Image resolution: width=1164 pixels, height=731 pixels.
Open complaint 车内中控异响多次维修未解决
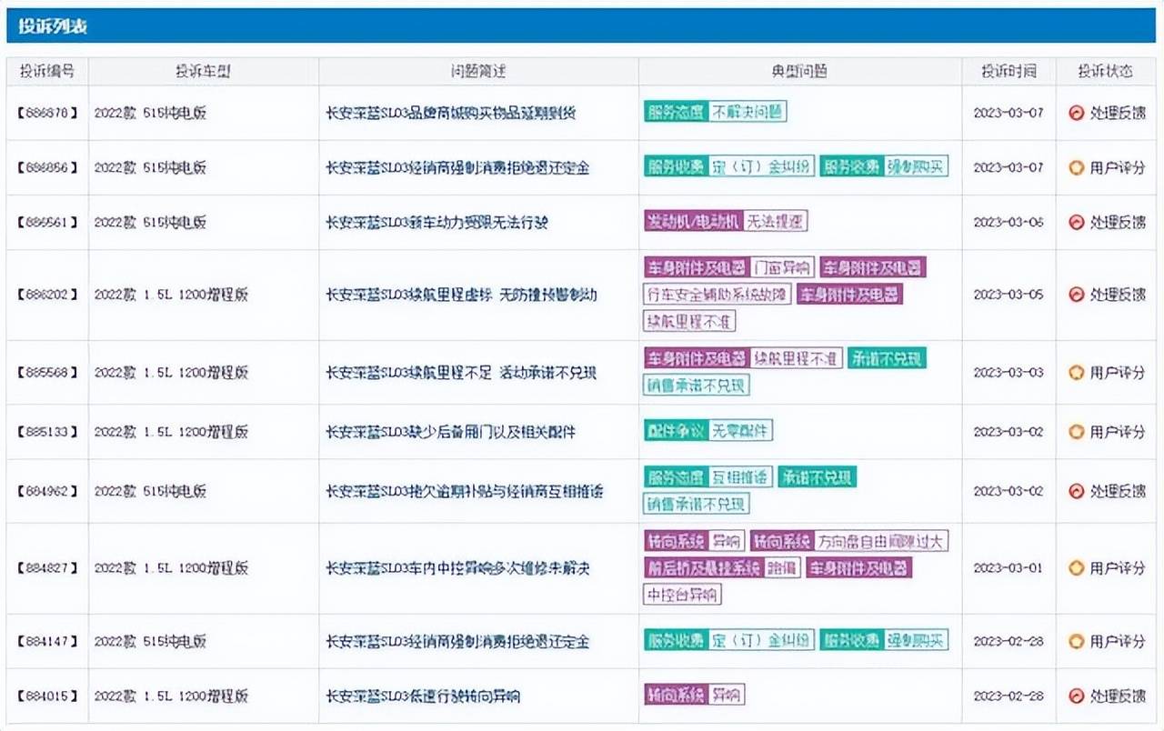458,568
